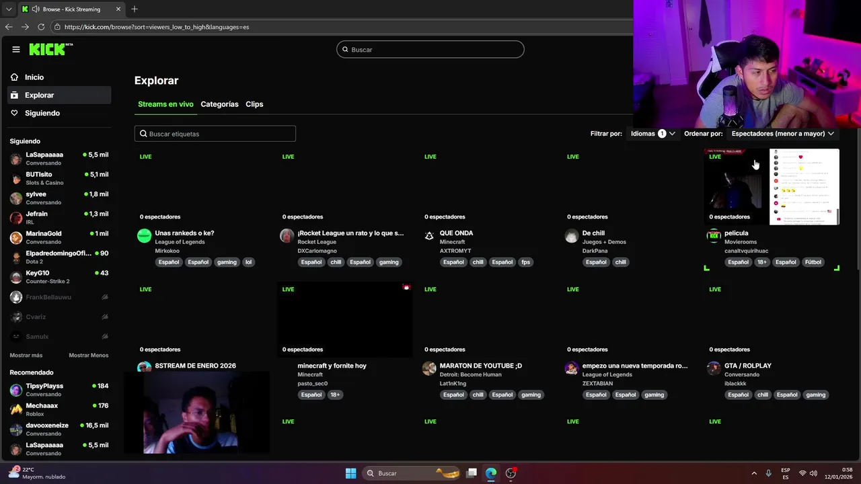Open the minecraft y fornite hoy thumbnail

(x=344, y=319)
